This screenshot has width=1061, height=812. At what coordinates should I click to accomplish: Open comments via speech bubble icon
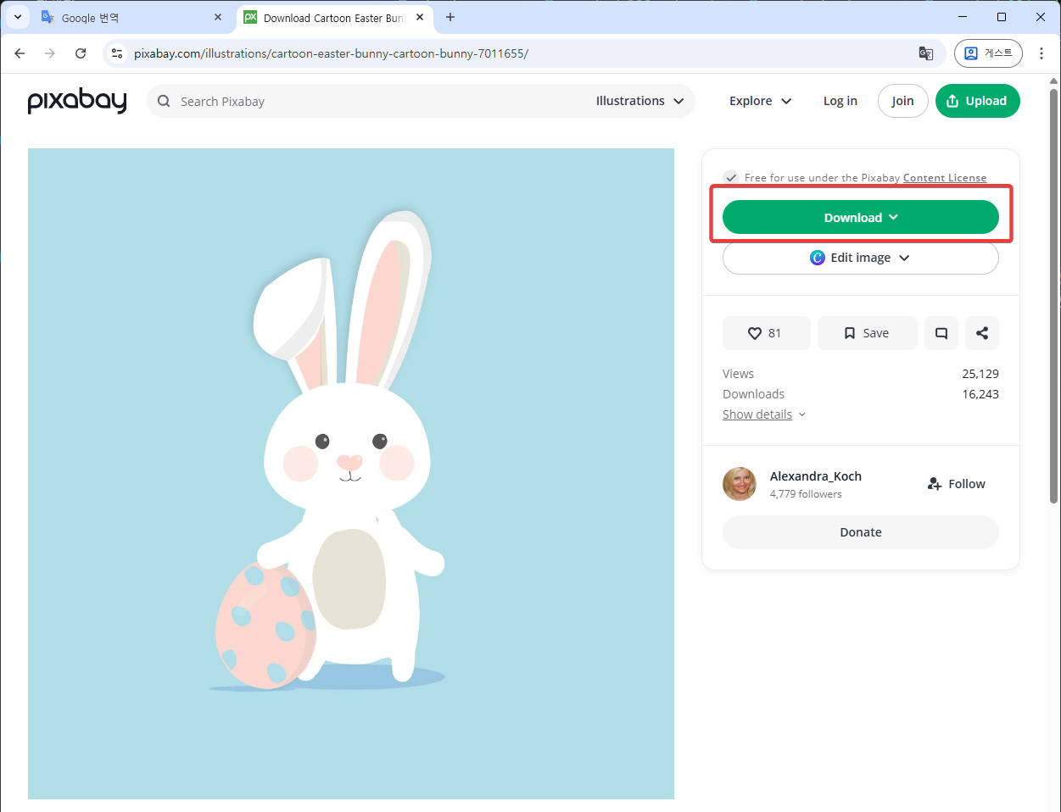pyautogui.click(x=941, y=333)
